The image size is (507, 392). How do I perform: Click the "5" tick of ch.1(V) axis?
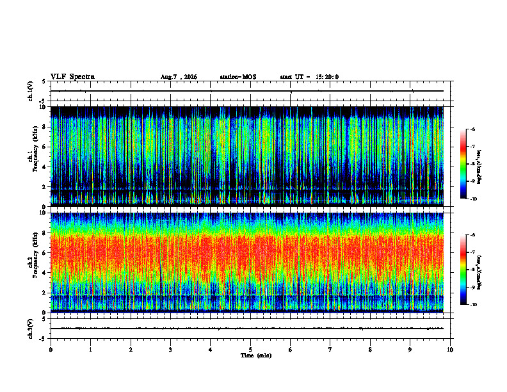pos(44,81)
